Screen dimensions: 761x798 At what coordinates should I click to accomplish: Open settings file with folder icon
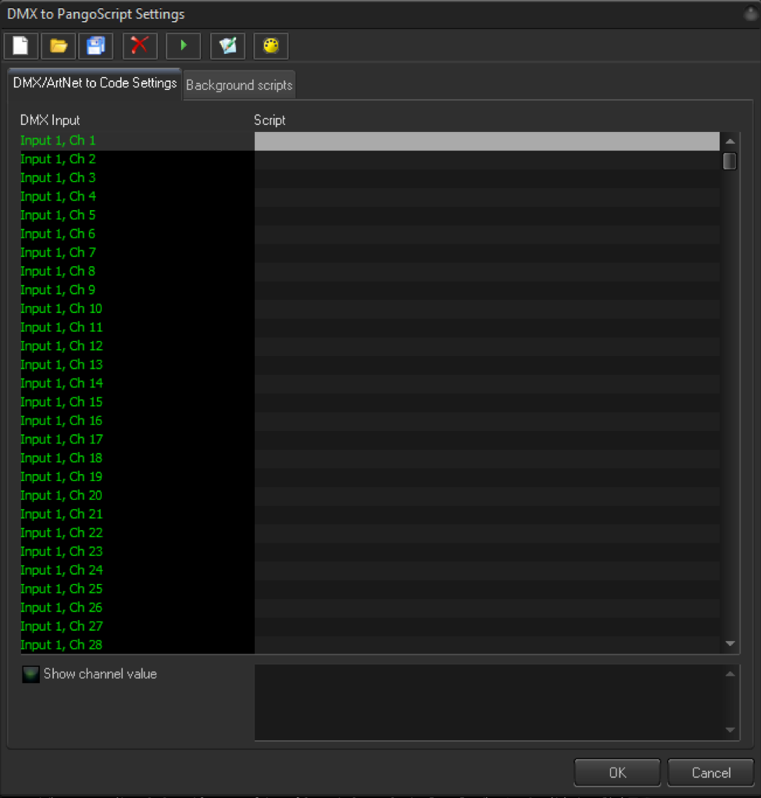(x=59, y=46)
